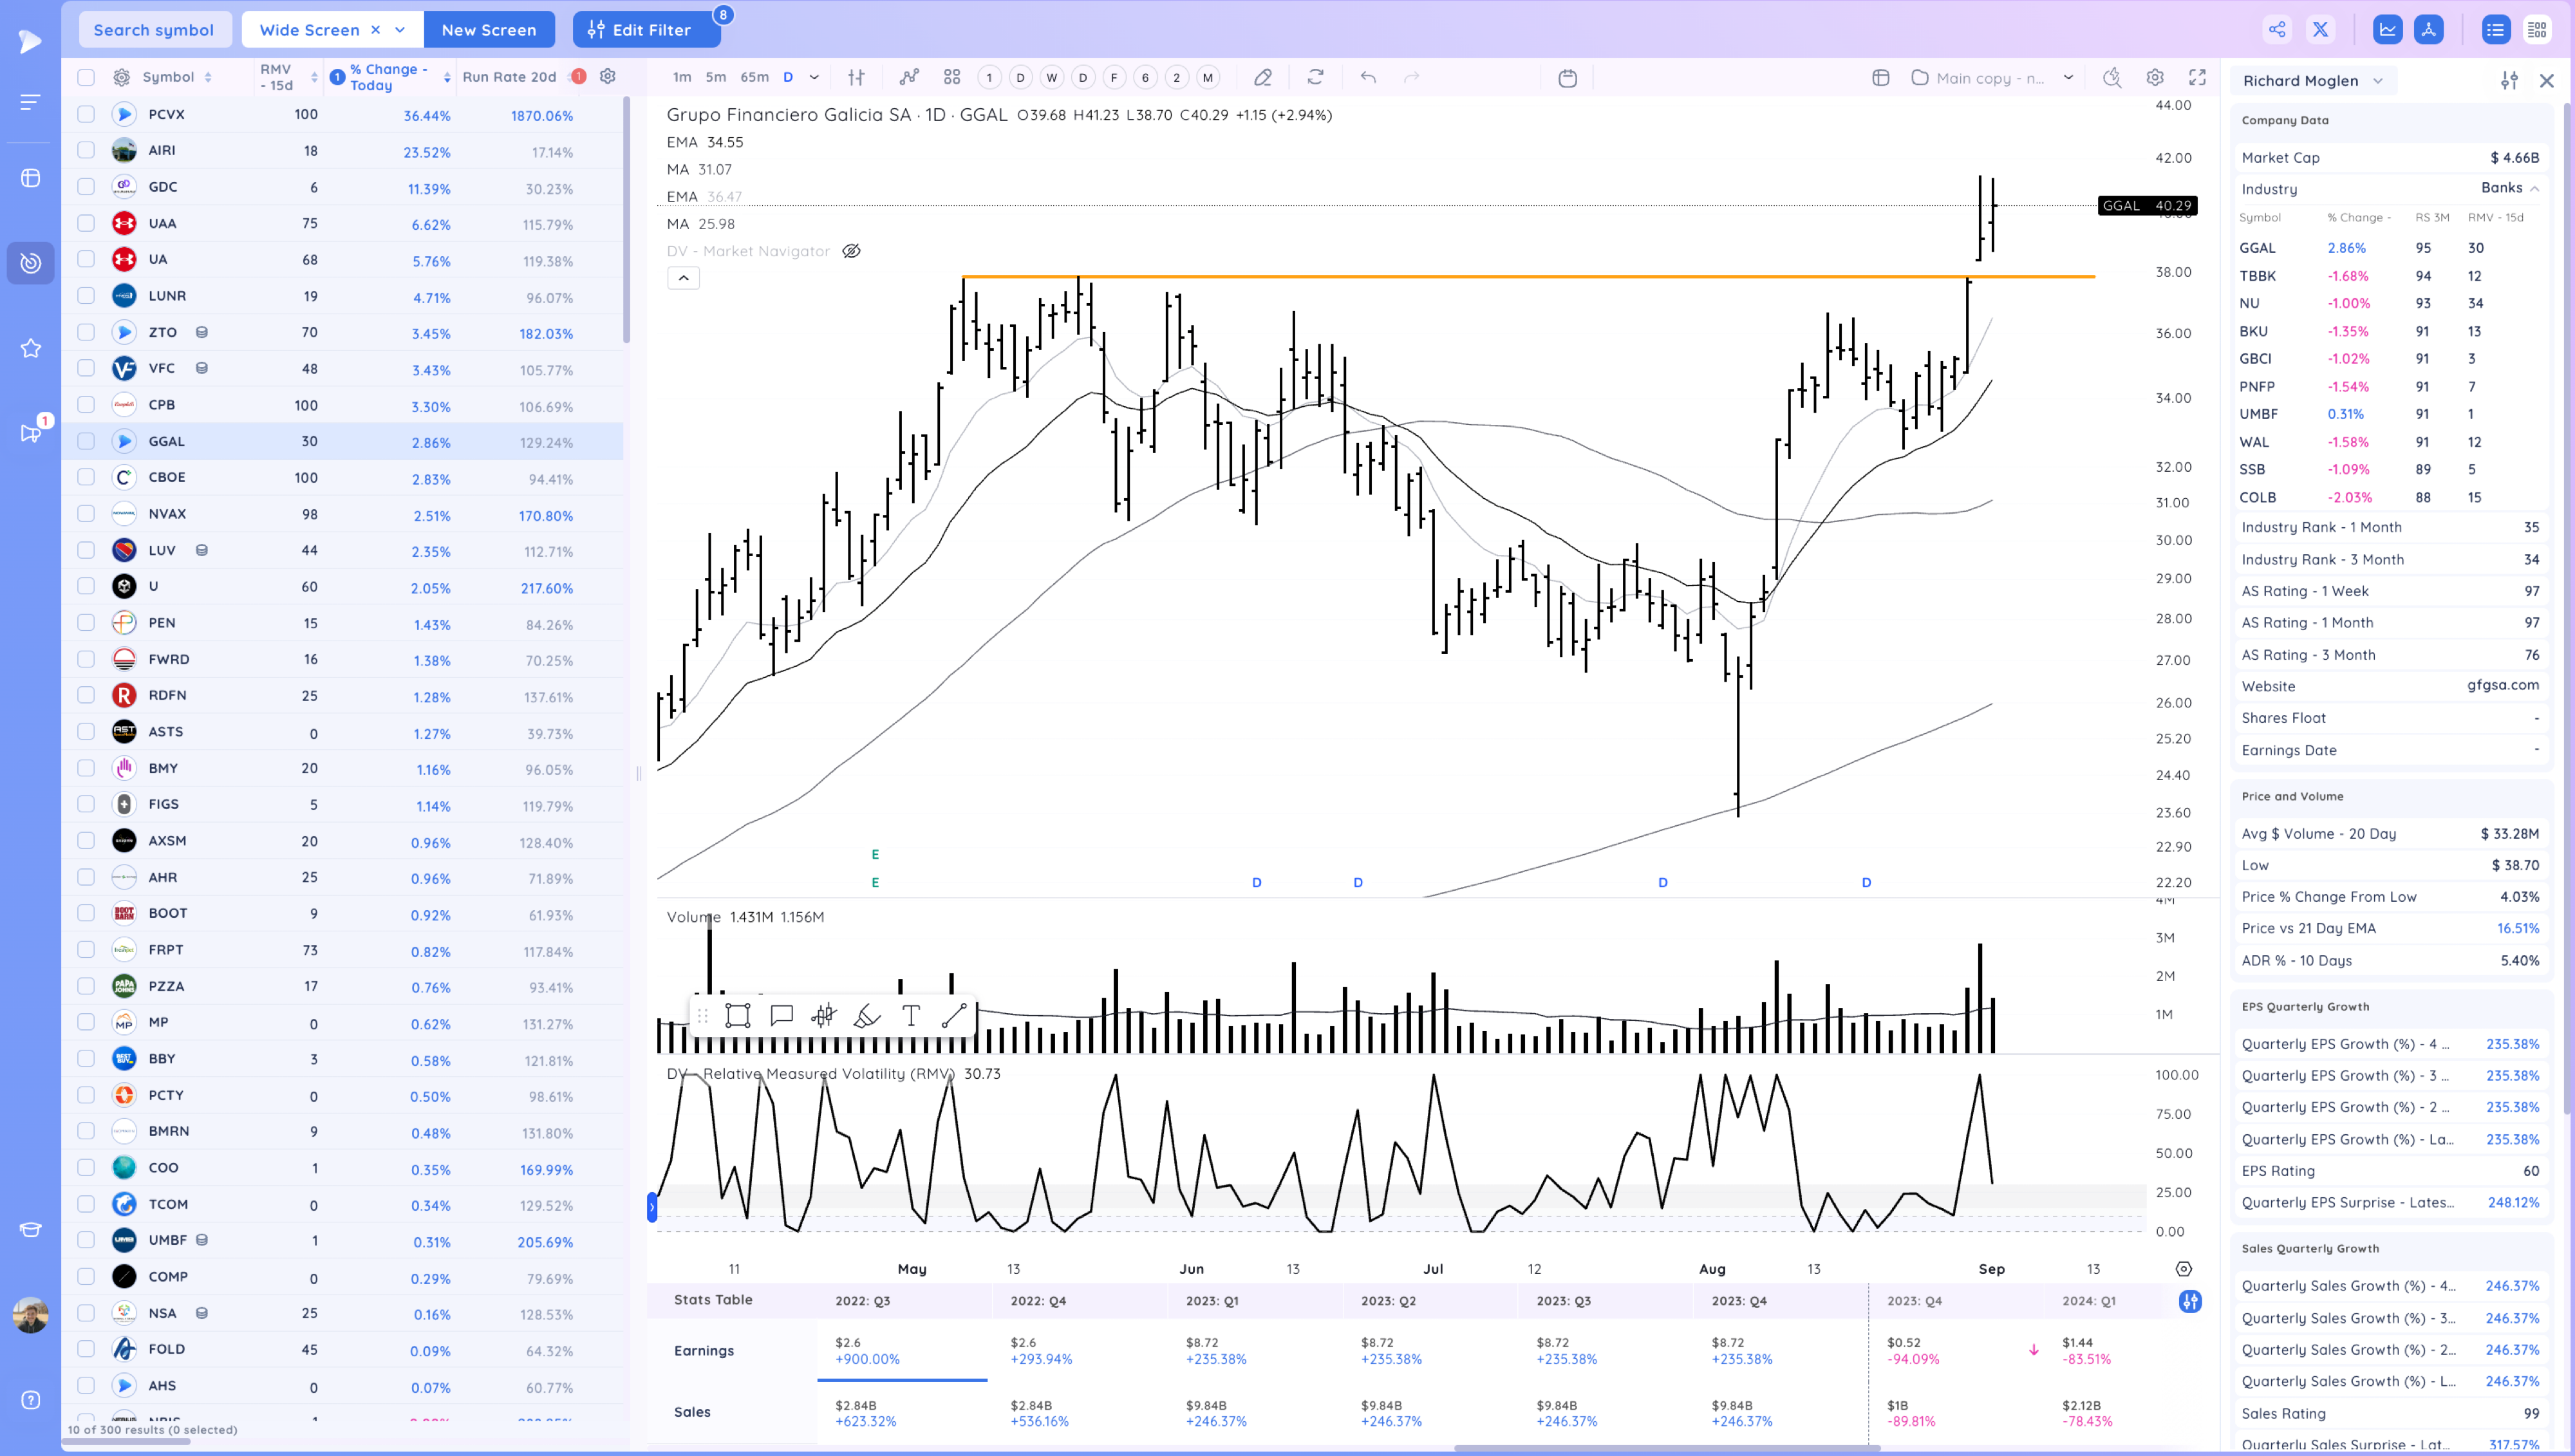Switch to the New Screen tab
The height and width of the screenshot is (1456, 2575).
point(488,29)
